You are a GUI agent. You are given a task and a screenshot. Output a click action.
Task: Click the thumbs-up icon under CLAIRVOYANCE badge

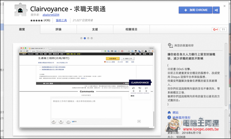tap(134, 88)
